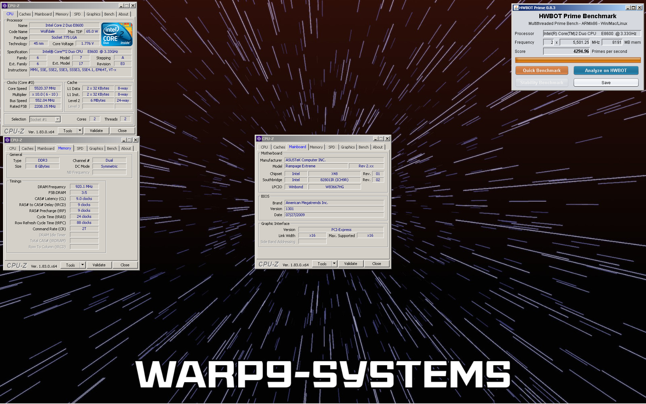
Task: Expand Tools dropdown arrow in CPU window
Action: point(80,131)
